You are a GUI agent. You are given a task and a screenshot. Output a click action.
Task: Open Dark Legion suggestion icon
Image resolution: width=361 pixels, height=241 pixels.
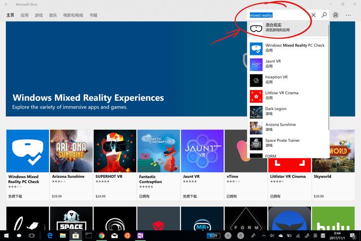256,112
